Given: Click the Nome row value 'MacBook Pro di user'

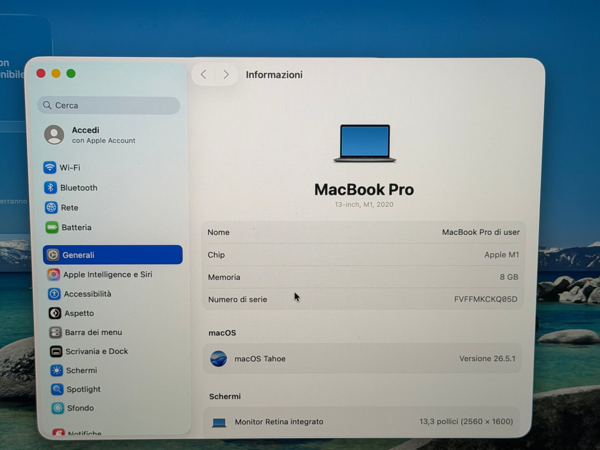Looking at the screenshot, I should [x=481, y=232].
